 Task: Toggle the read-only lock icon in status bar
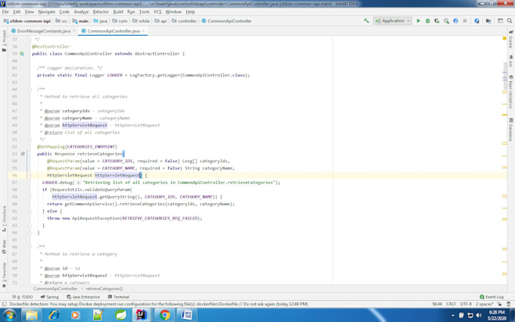click(500, 305)
